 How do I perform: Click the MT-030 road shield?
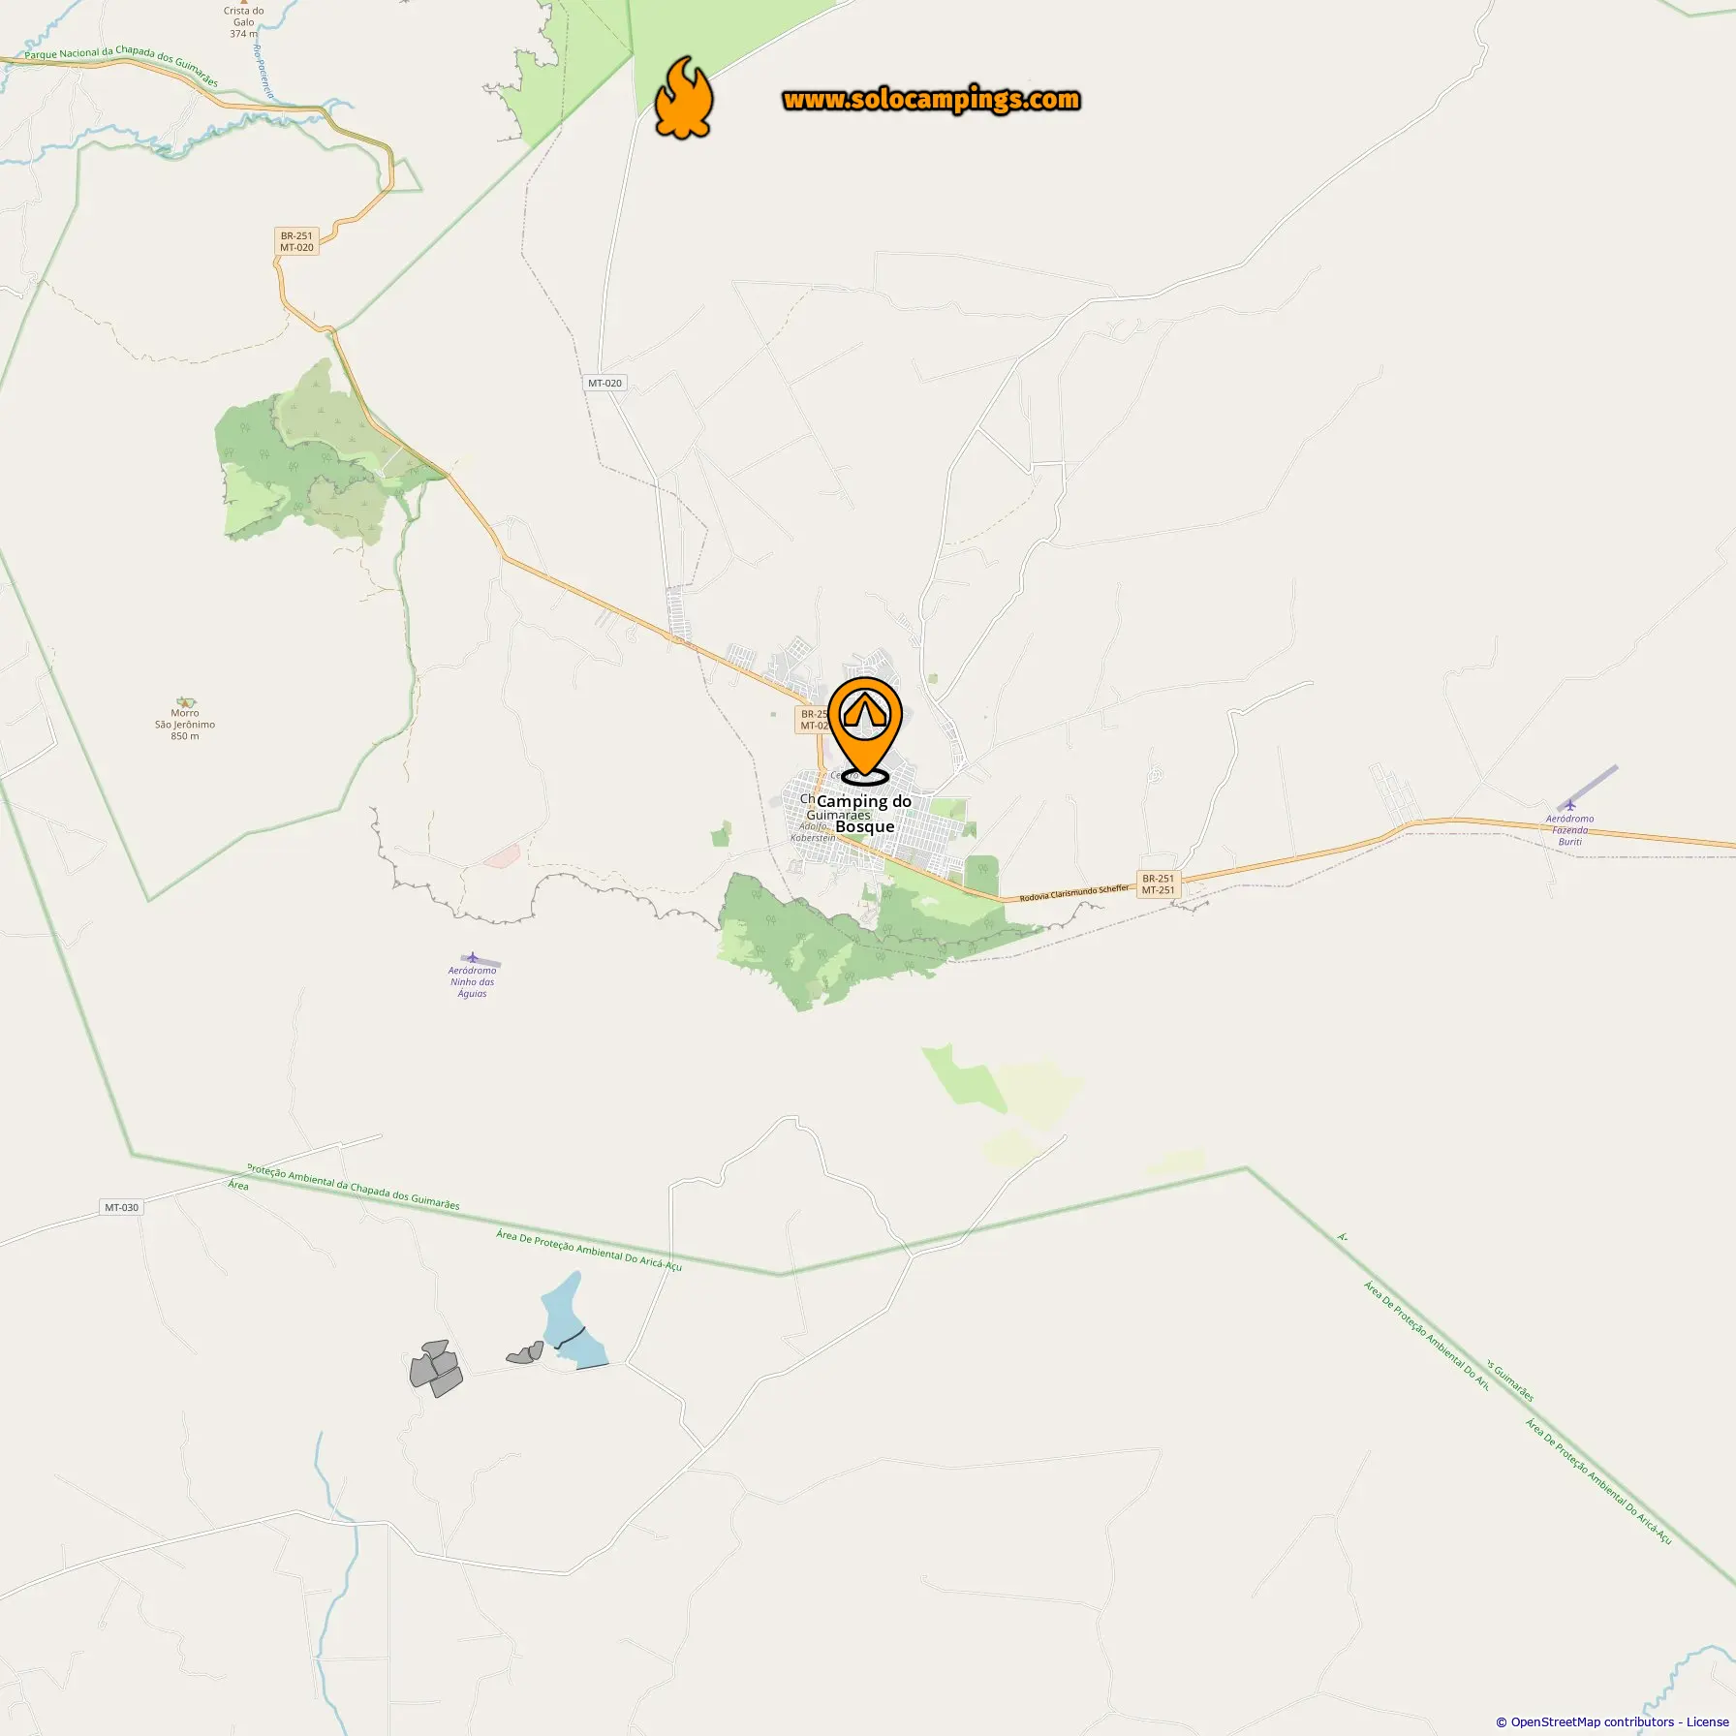tap(122, 1207)
